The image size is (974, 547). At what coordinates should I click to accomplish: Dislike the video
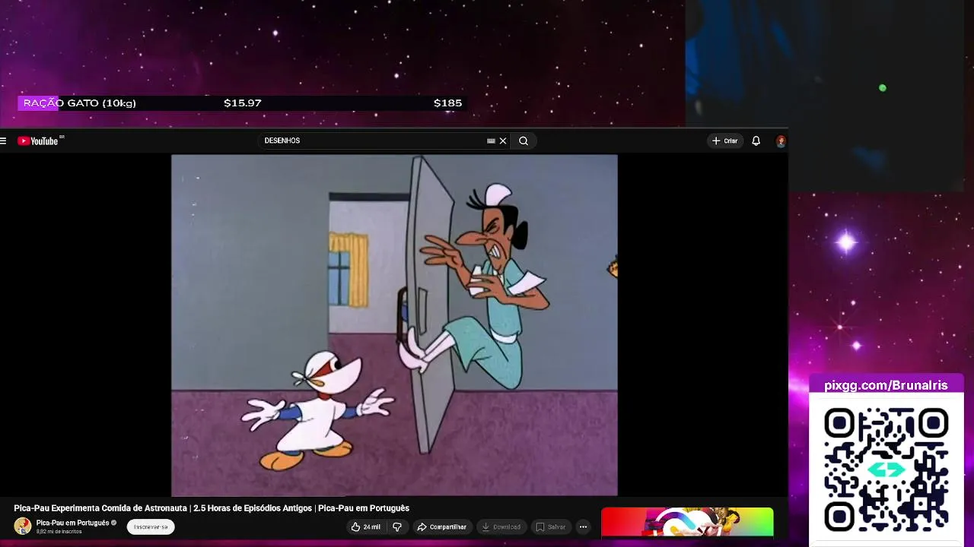397,526
